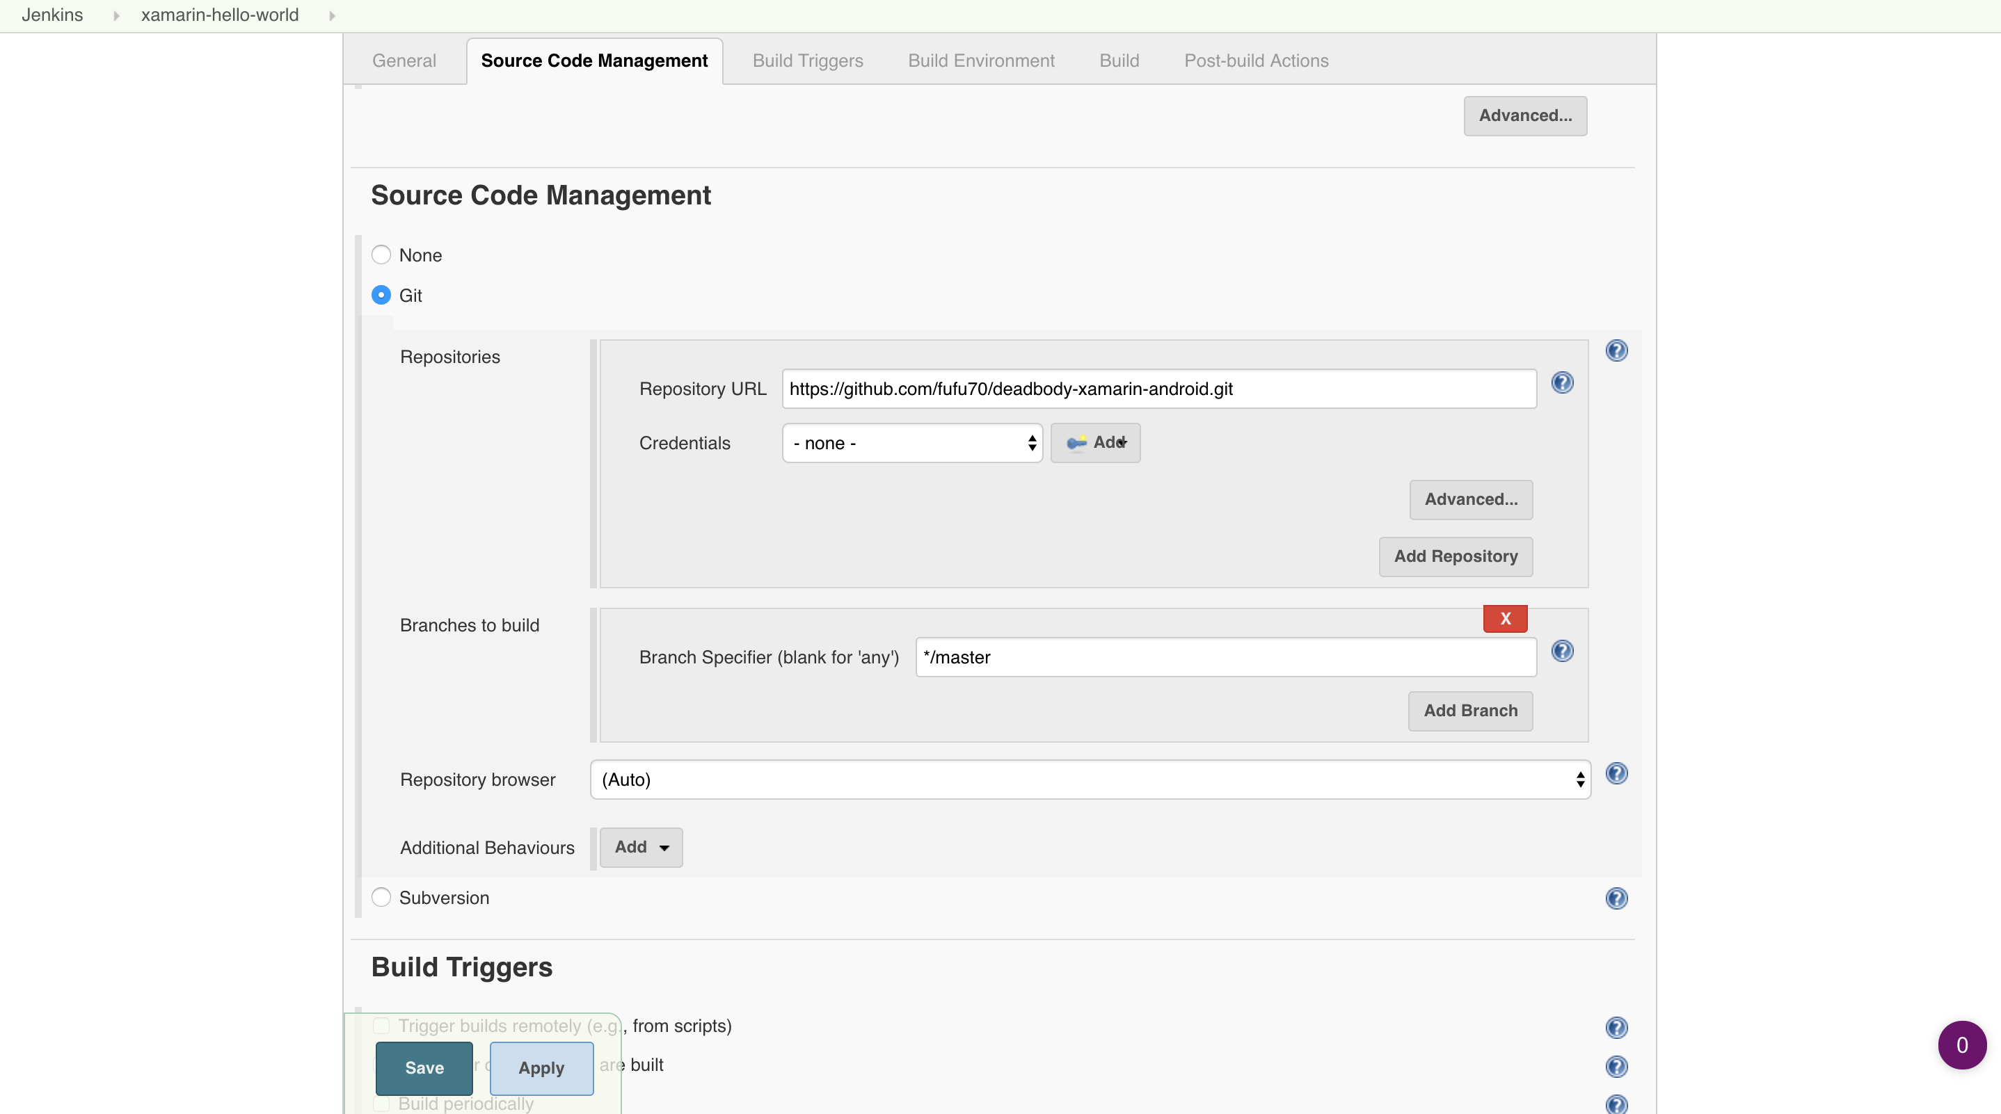
Task: Switch to the General tab
Action: 404,60
